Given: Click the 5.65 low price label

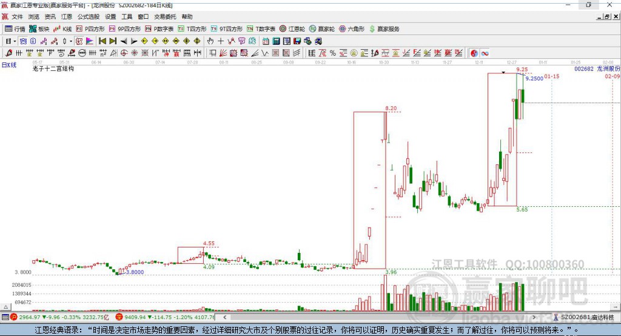Looking at the screenshot, I should (x=522, y=209).
